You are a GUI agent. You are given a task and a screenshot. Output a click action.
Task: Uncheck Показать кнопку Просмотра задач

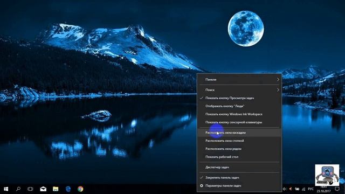click(x=239, y=98)
